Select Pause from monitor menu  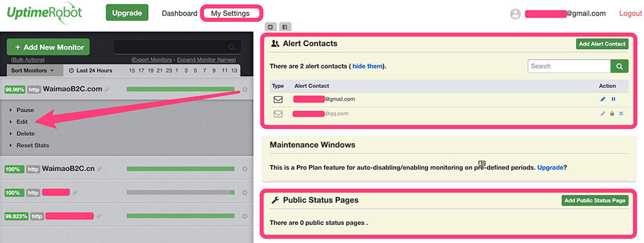25,110
